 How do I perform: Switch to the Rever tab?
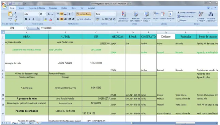pos(74,8)
